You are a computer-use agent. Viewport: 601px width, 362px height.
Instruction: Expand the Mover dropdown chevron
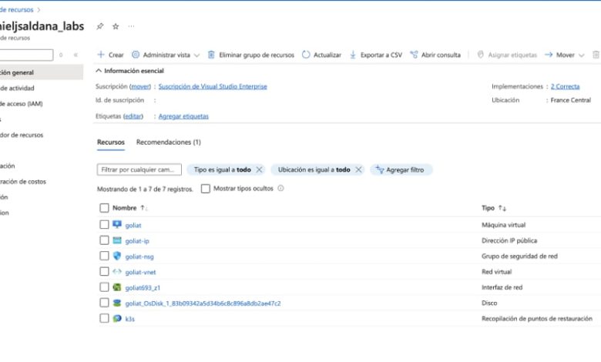tap(581, 55)
